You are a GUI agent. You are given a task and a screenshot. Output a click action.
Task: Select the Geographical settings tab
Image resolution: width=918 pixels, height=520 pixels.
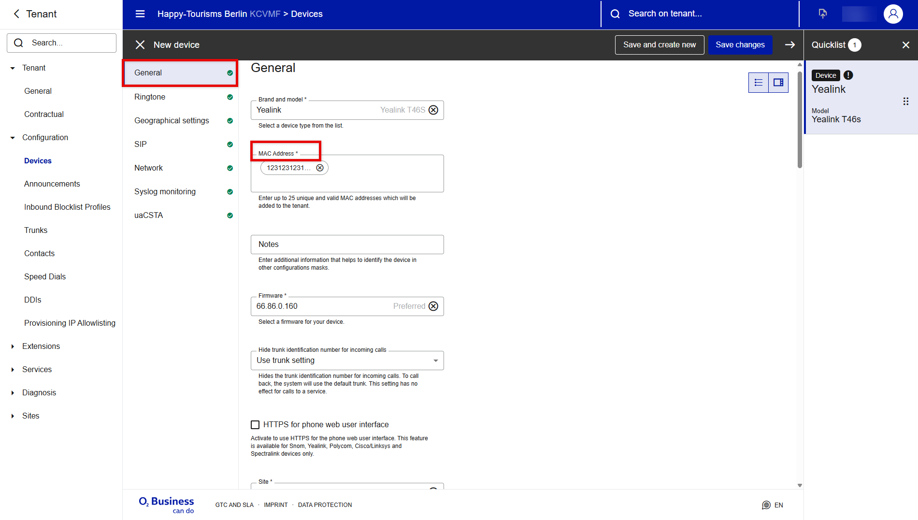172,121
